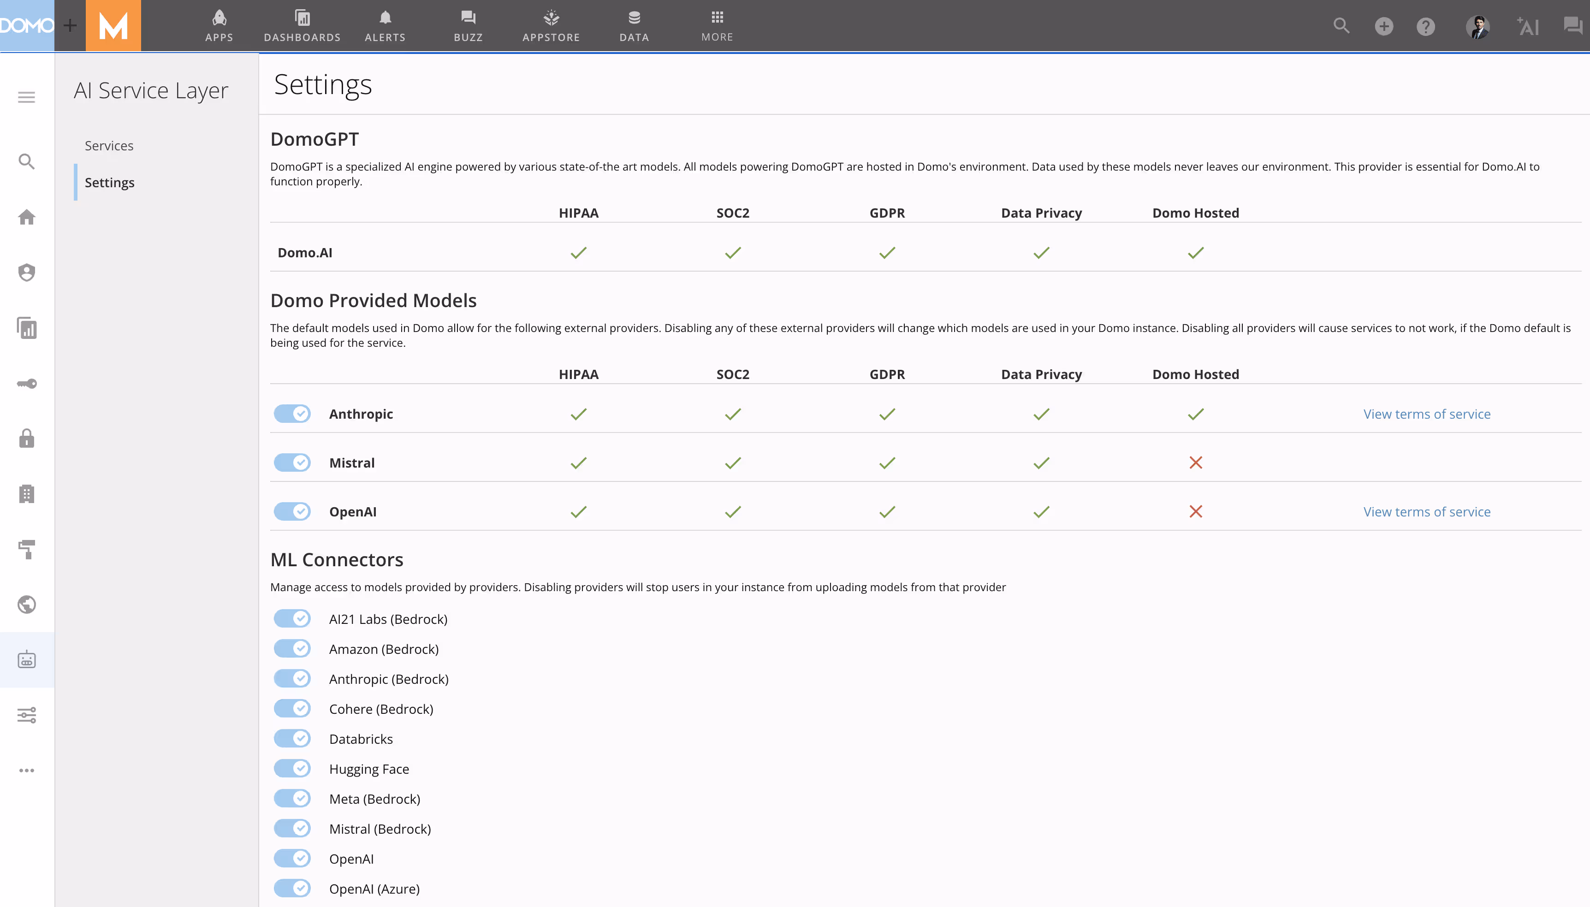Open the AI robot icon in left sidebar

click(x=26, y=660)
